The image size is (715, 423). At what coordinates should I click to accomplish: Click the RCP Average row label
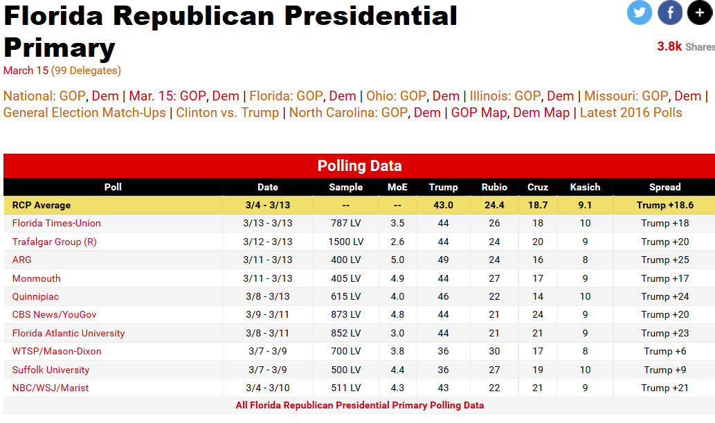[x=42, y=205]
